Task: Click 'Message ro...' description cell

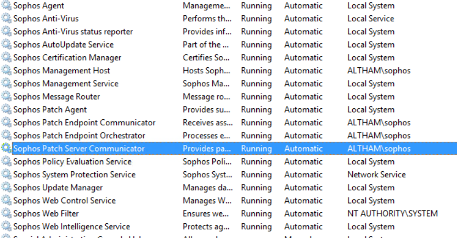Action: click(x=206, y=96)
